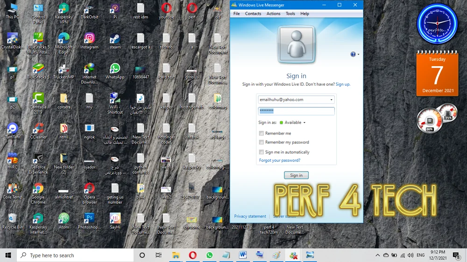
Task: Select the youtube Opera shortcut icon
Action: click(x=166, y=11)
